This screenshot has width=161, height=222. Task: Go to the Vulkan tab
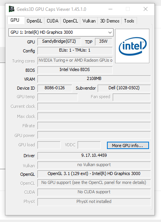tap(89, 21)
